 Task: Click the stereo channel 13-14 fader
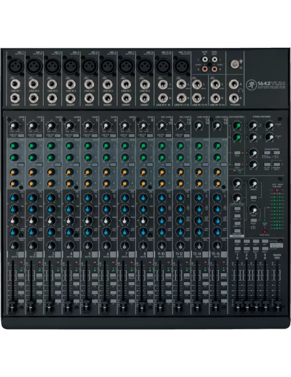[x=197, y=307]
